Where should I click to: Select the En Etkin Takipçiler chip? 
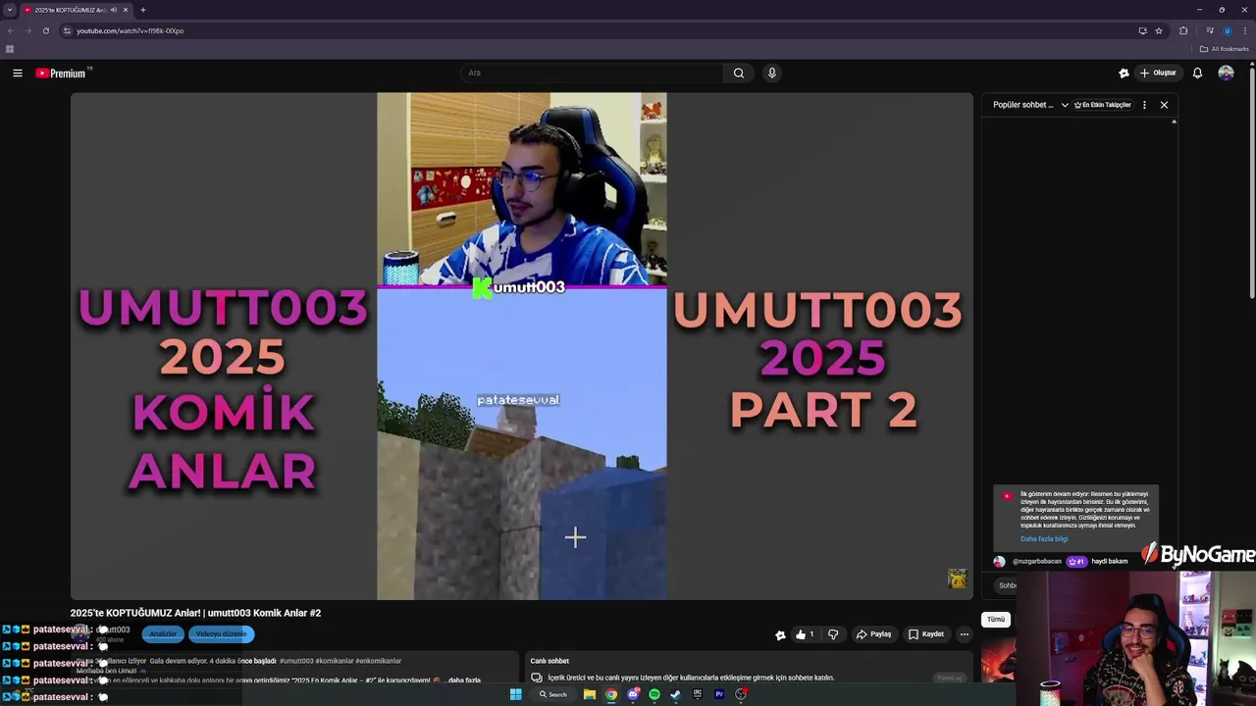pyautogui.click(x=1103, y=105)
